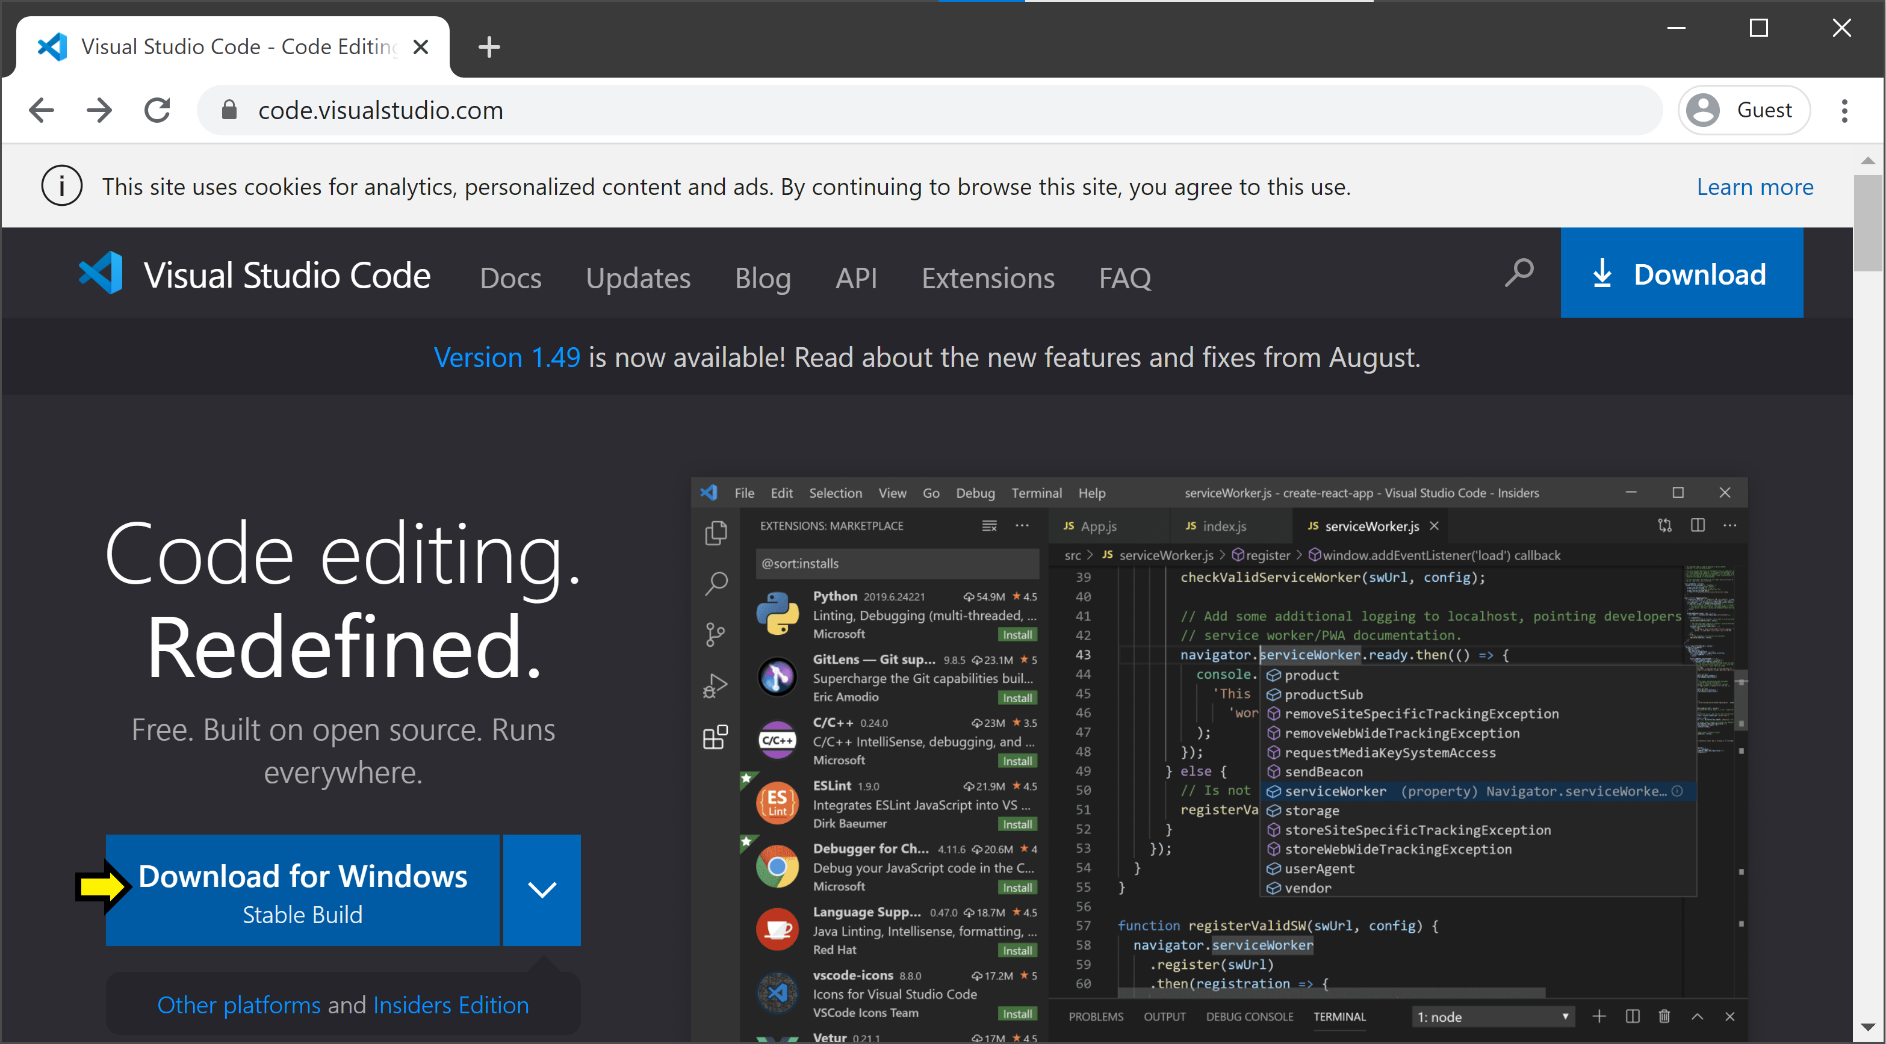The width and height of the screenshot is (1886, 1044).
Task: Click the Guest profile avatar button
Action: click(x=1744, y=111)
